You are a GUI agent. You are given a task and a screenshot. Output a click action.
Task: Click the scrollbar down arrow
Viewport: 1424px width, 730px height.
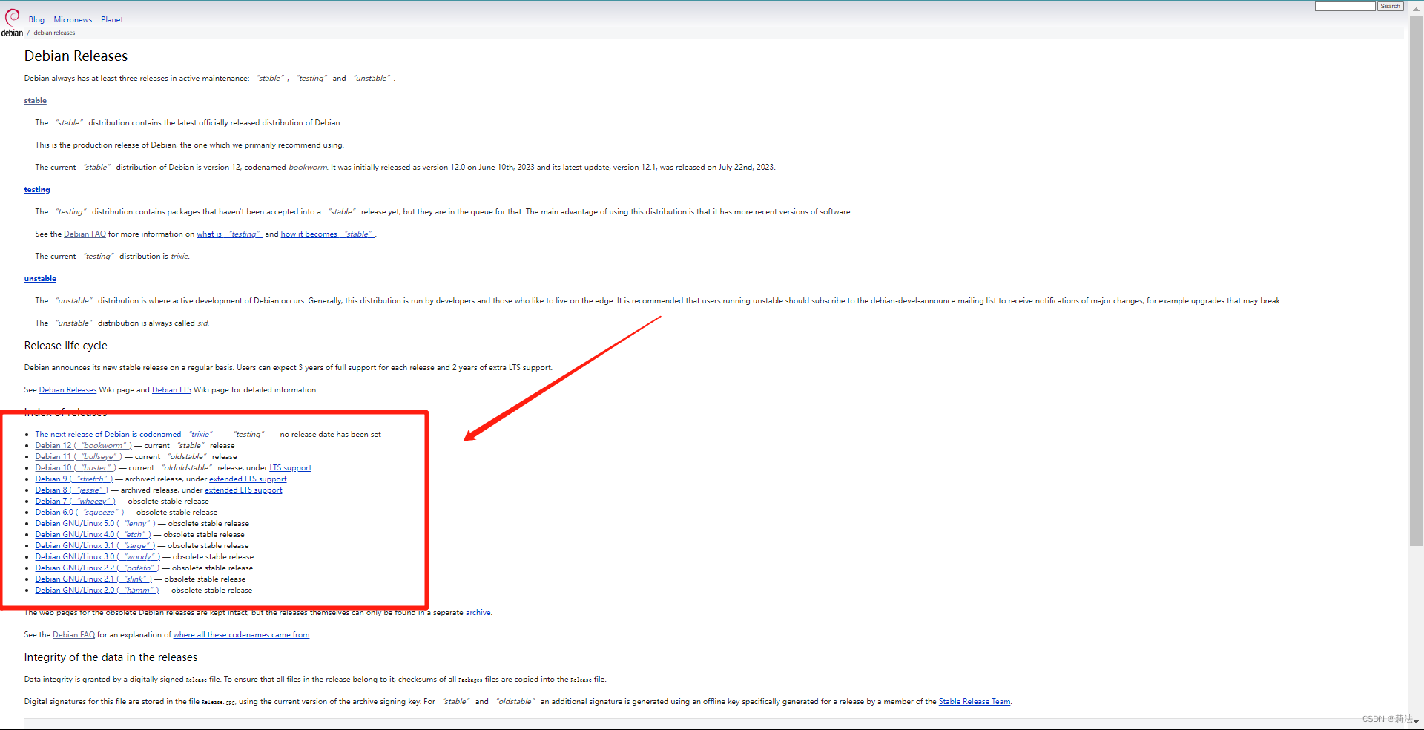tap(1416, 721)
